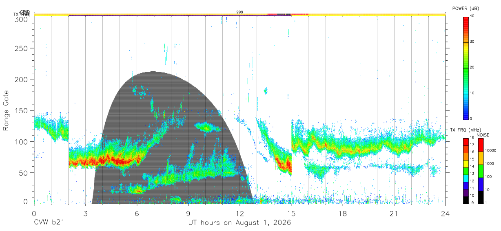Click the '150' tick on Range Gate axis
The width and height of the screenshot is (501, 231).
20,110
